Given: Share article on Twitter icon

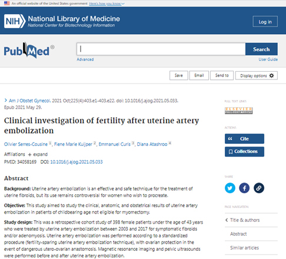Looking at the screenshot, I should tap(230, 188).
